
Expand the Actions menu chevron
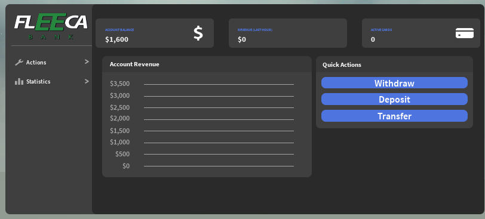point(87,62)
